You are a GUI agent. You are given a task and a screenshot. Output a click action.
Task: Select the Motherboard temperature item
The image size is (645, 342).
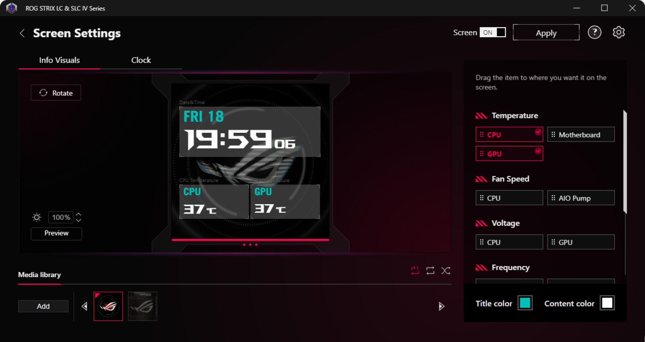click(x=581, y=134)
